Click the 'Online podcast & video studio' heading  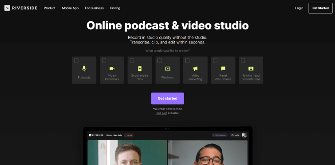point(168,25)
